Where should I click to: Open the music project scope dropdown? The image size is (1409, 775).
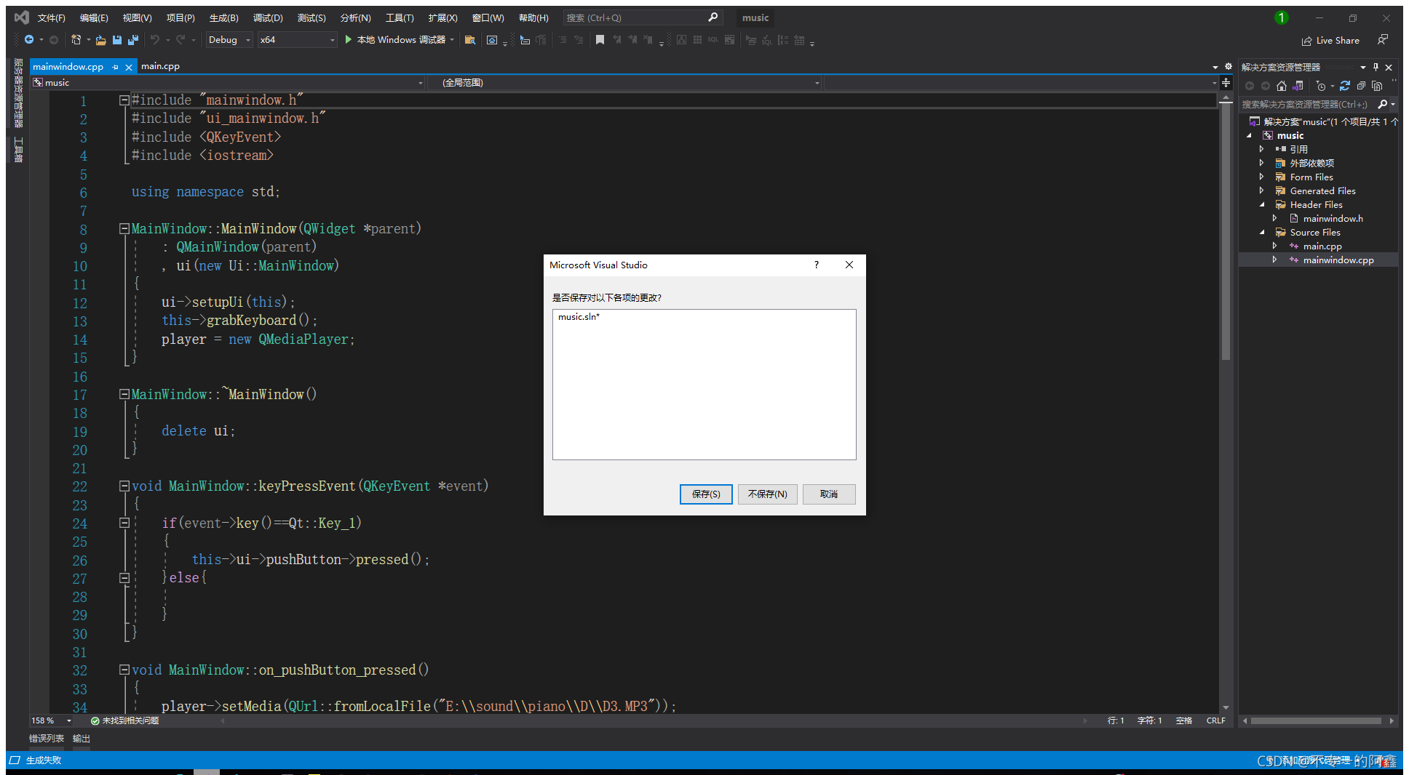click(228, 83)
